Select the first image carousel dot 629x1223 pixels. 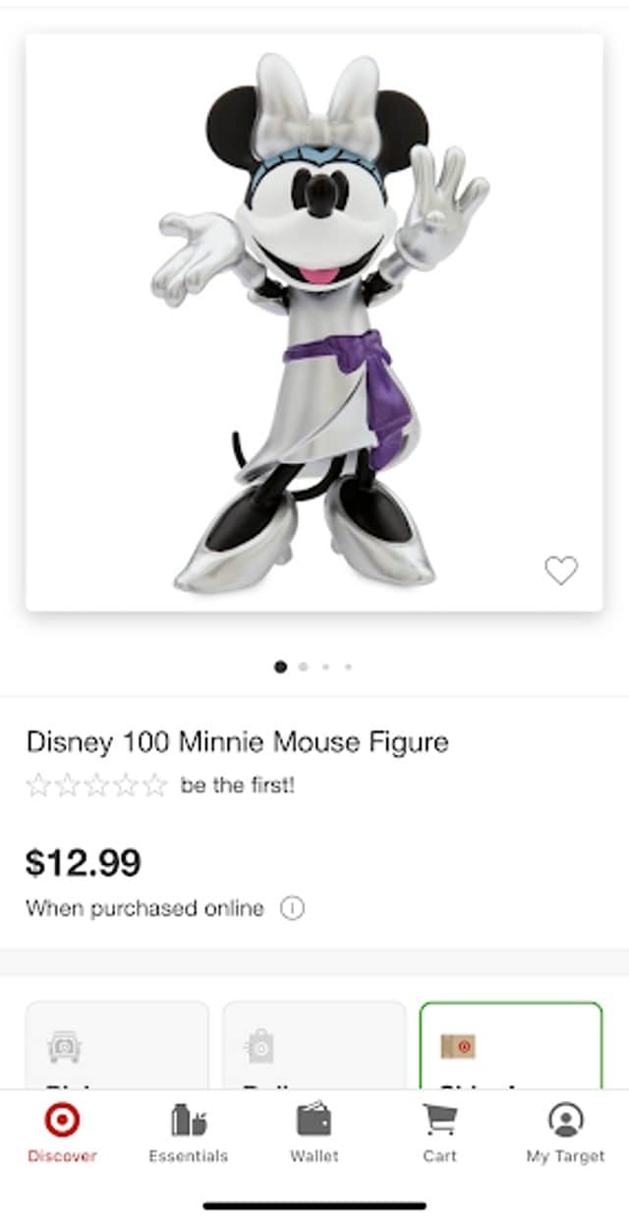coord(280,667)
